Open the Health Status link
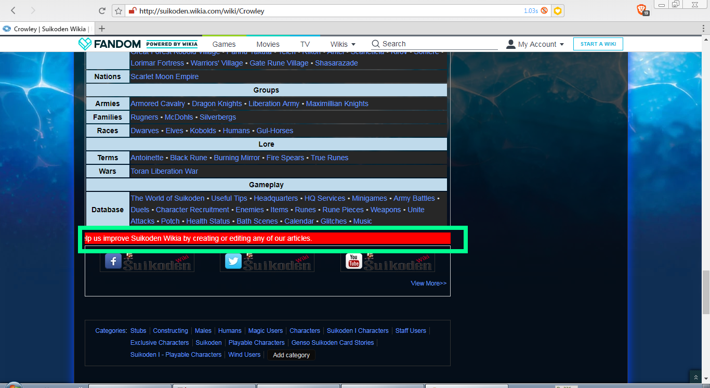This screenshot has height=388, width=710. tap(208, 221)
